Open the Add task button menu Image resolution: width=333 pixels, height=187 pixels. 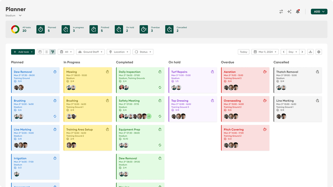click(23, 52)
